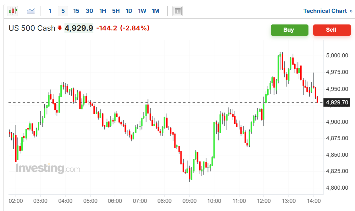Click the US 500 Cash title
Screen dimensions: 355x211
(32, 28)
